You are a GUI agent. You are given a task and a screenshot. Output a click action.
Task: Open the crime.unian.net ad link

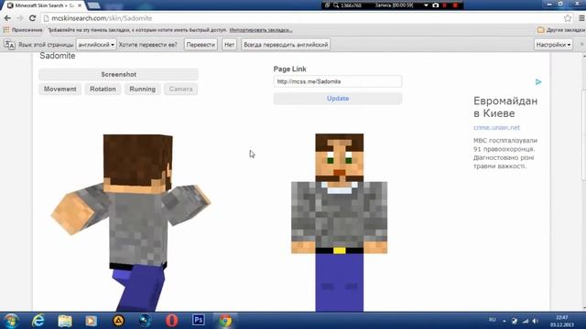point(496,128)
